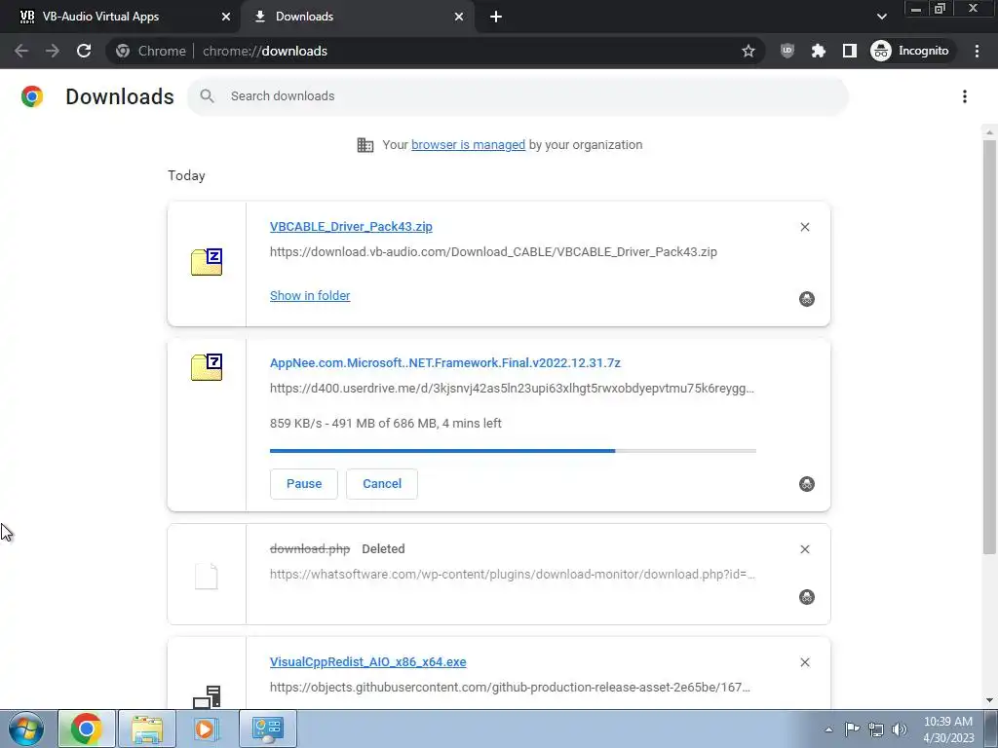Click the githubusercontent source URL text
Image resolution: width=998 pixels, height=748 pixels.
click(510, 688)
